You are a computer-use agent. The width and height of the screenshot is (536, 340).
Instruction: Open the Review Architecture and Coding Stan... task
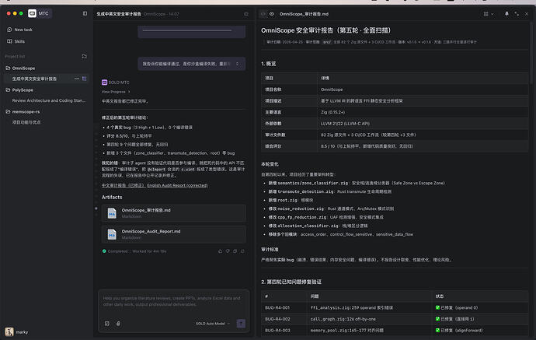[49, 100]
